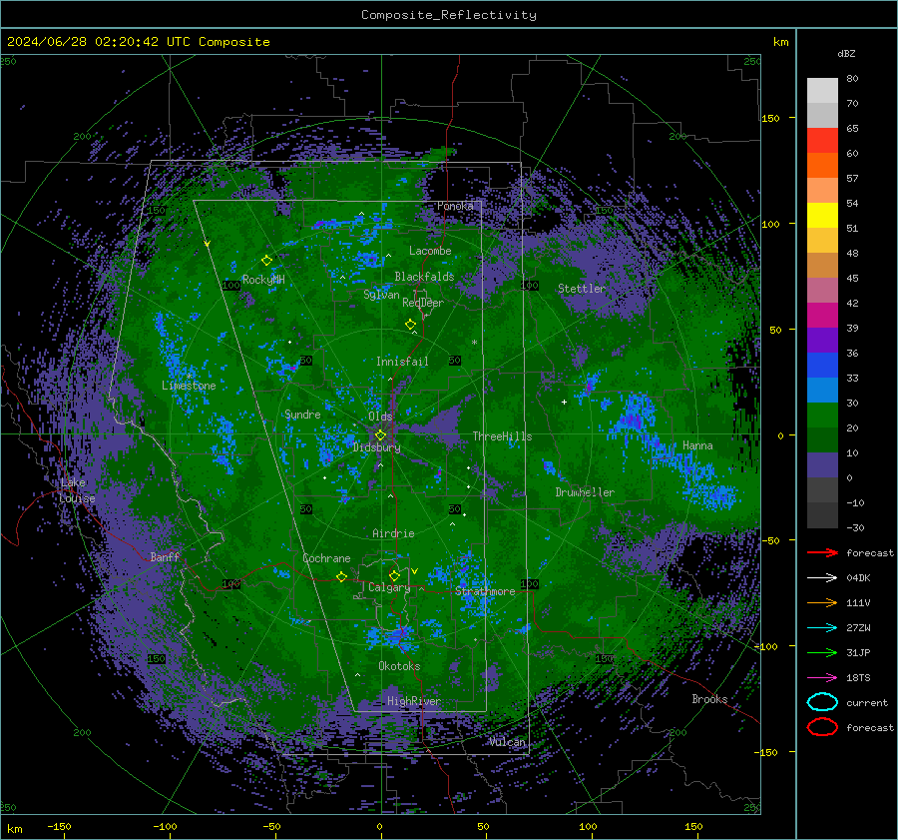The height and width of the screenshot is (840, 898).
Task: Click the Okotoks city label
Action: tap(399, 666)
